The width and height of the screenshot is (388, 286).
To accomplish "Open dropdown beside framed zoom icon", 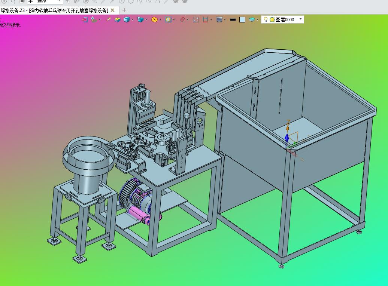I will tap(174, 20).
